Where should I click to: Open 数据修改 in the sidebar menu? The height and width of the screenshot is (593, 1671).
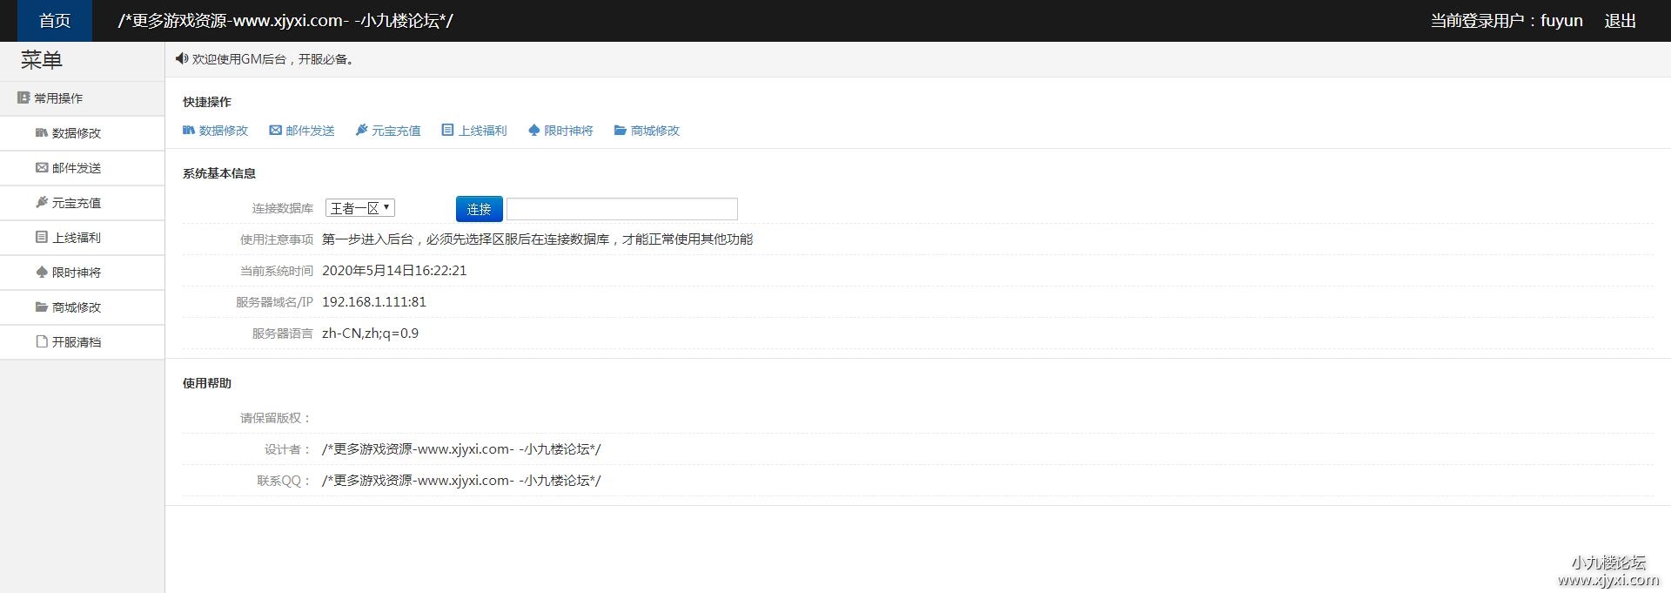[76, 133]
